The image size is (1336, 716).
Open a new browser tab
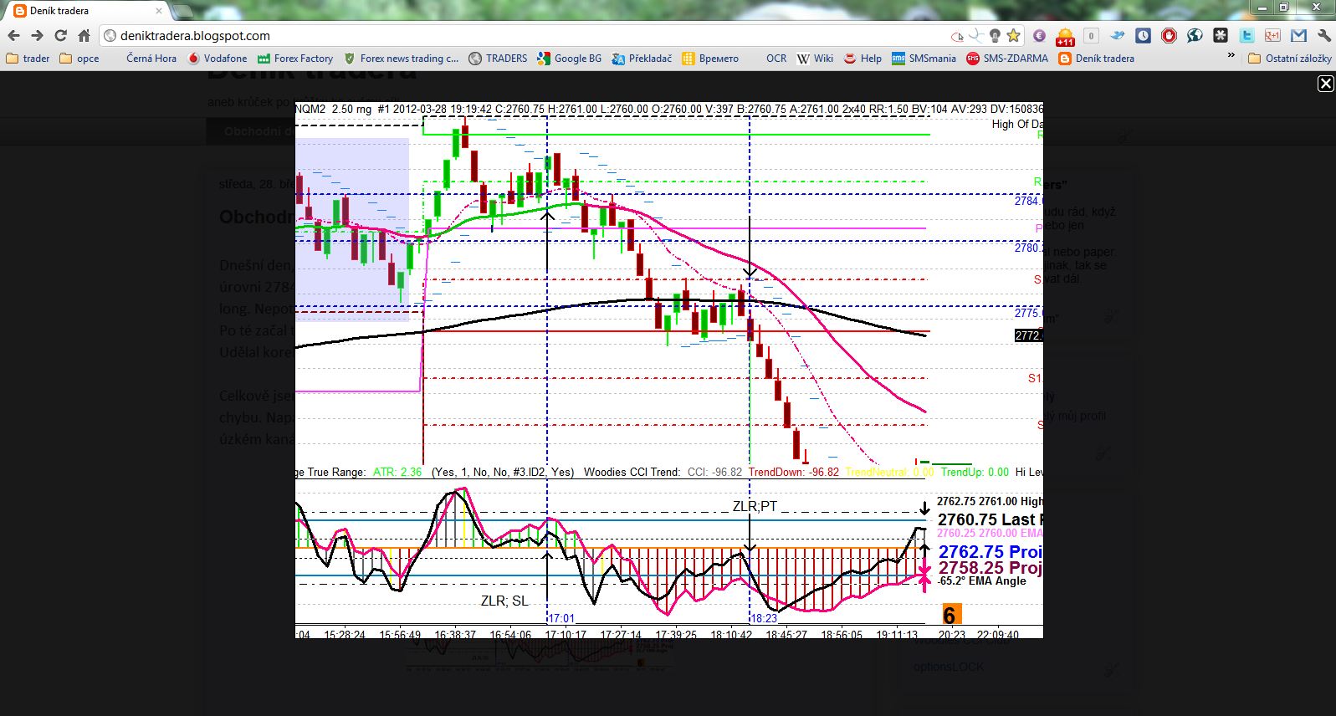coord(183,11)
